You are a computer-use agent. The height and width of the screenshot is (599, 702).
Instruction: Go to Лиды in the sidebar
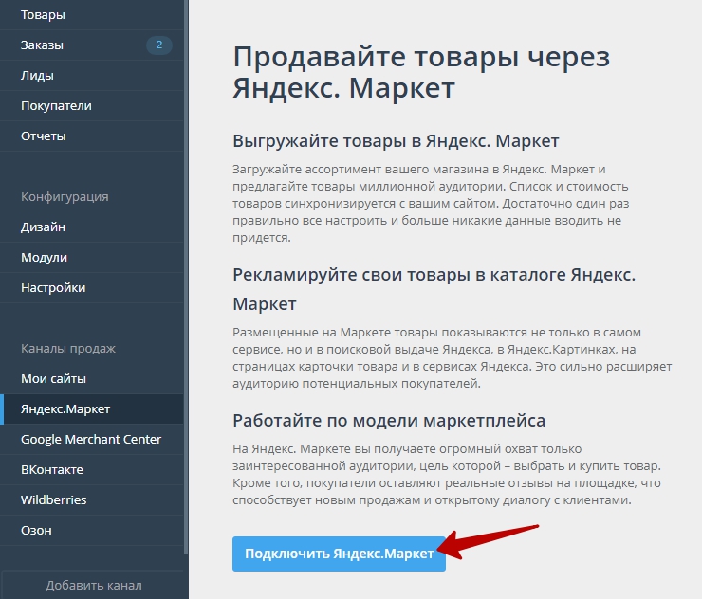click(x=91, y=76)
